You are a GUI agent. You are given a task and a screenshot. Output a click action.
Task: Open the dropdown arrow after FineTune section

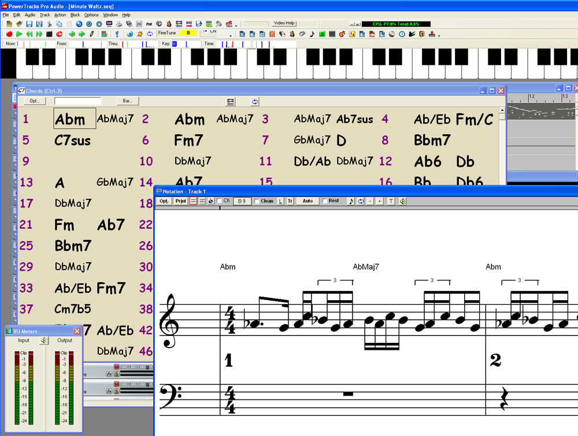231,36
